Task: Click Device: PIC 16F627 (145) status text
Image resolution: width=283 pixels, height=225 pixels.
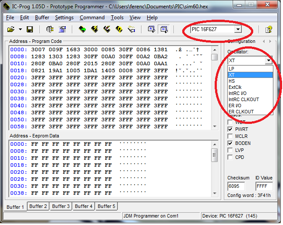Action: (x=230, y=216)
